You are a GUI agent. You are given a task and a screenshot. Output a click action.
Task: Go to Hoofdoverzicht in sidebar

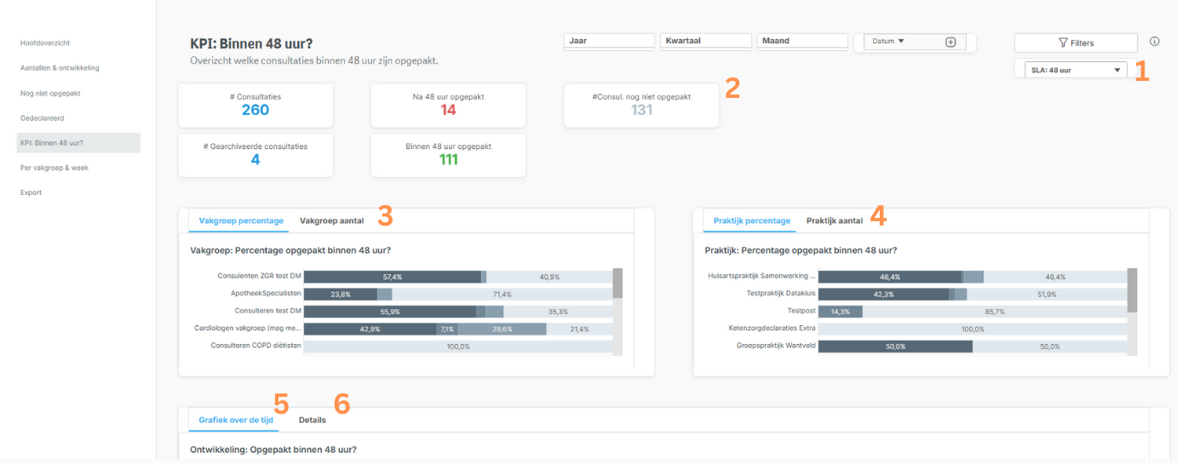pos(44,43)
